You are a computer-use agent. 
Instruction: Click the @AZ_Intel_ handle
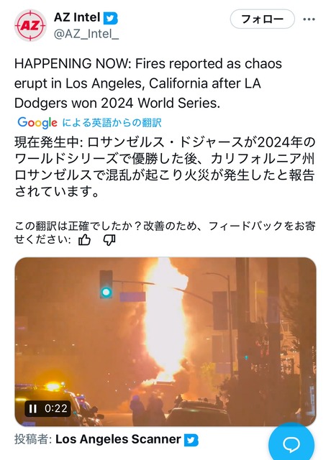86,34
